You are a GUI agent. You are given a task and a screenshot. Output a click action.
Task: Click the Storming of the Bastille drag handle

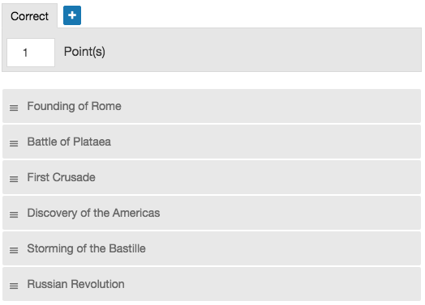(x=14, y=250)
